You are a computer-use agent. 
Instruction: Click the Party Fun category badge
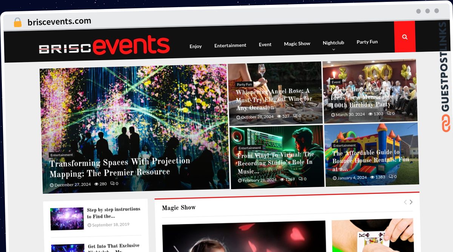244,85
